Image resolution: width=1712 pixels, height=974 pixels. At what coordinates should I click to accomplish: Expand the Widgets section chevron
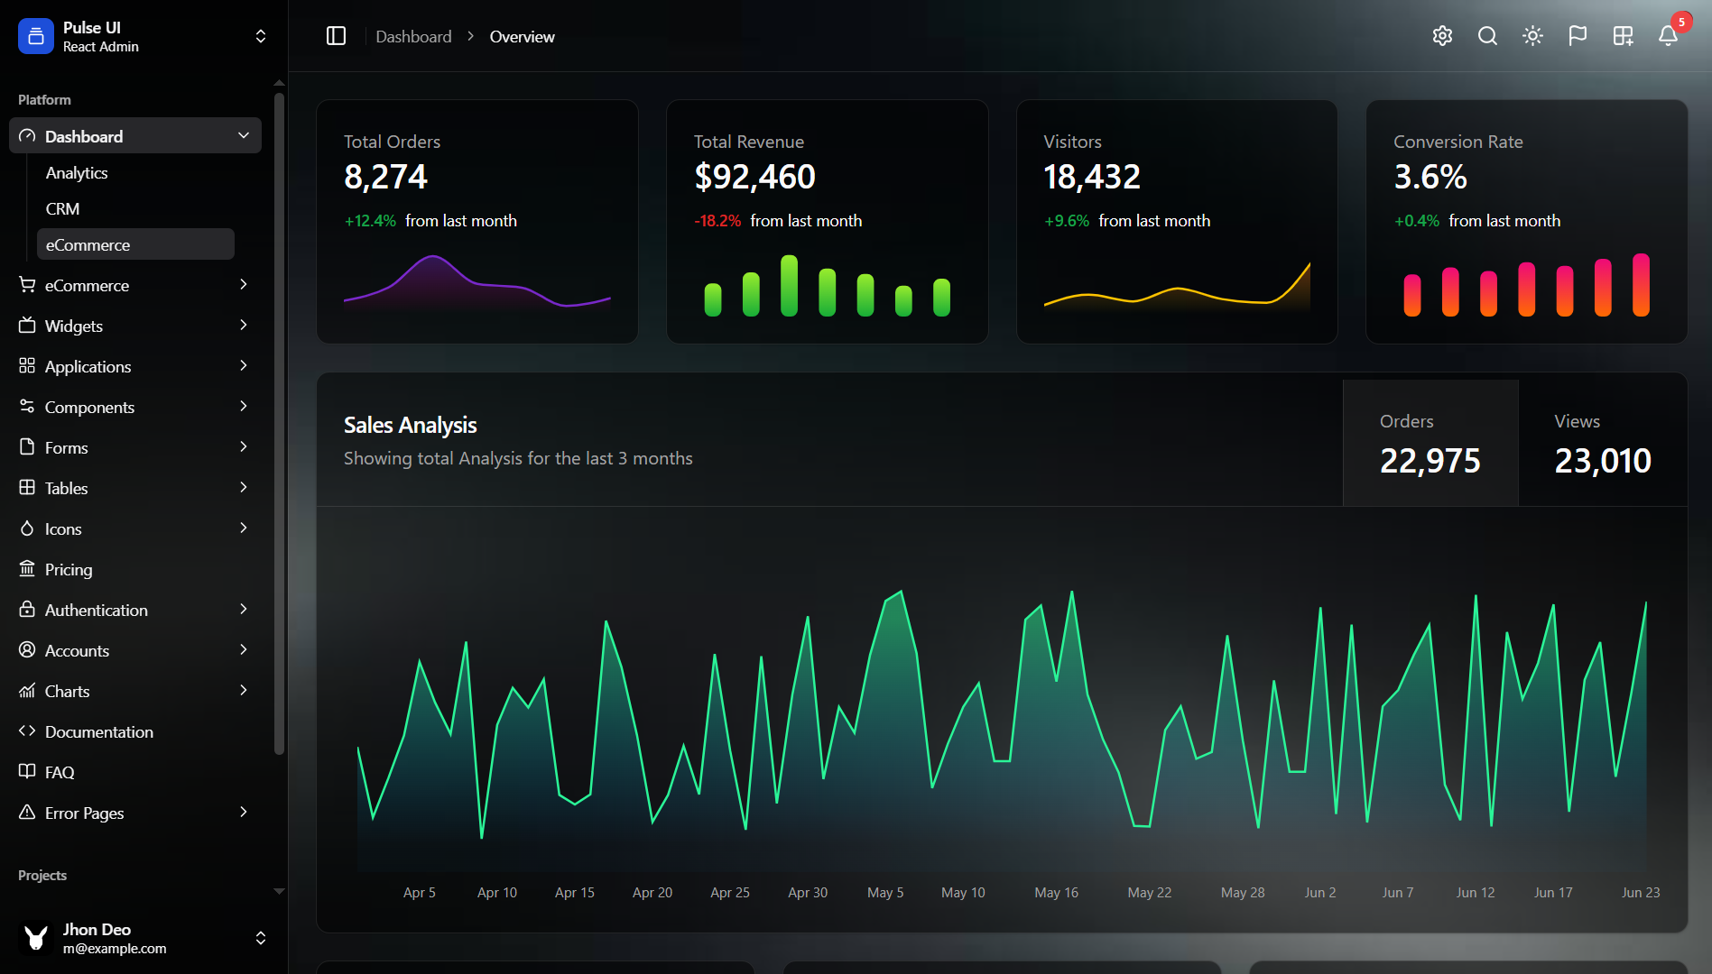pos(244,325)
